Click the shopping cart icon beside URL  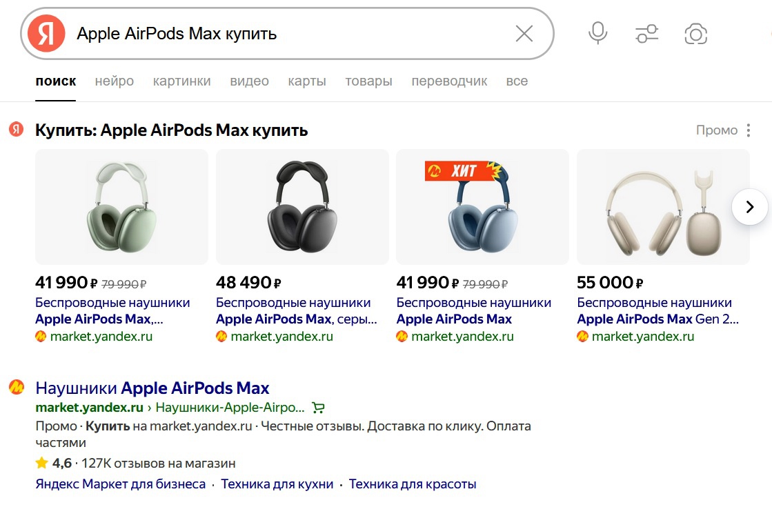click(x=318, y=407)
